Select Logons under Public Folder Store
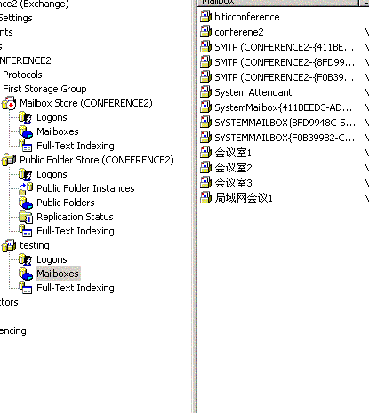Viewport: 369px width, 413px height. [52, 174]
